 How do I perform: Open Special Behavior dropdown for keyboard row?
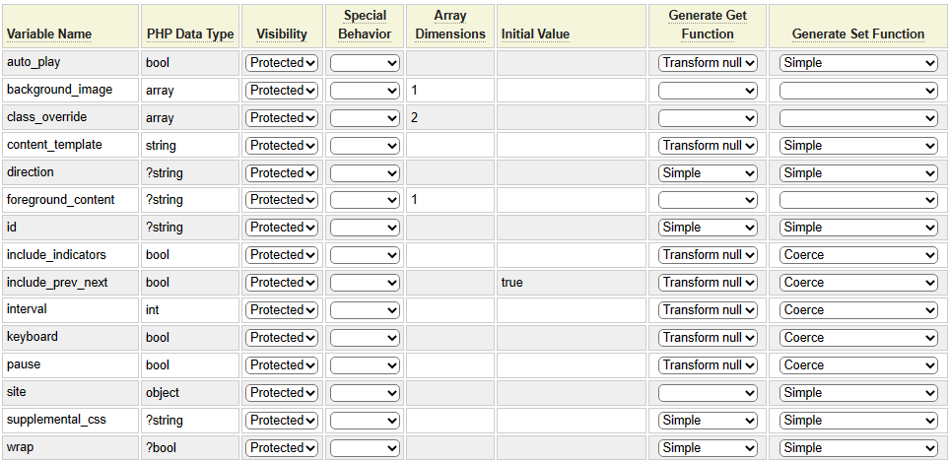(365, 338)
